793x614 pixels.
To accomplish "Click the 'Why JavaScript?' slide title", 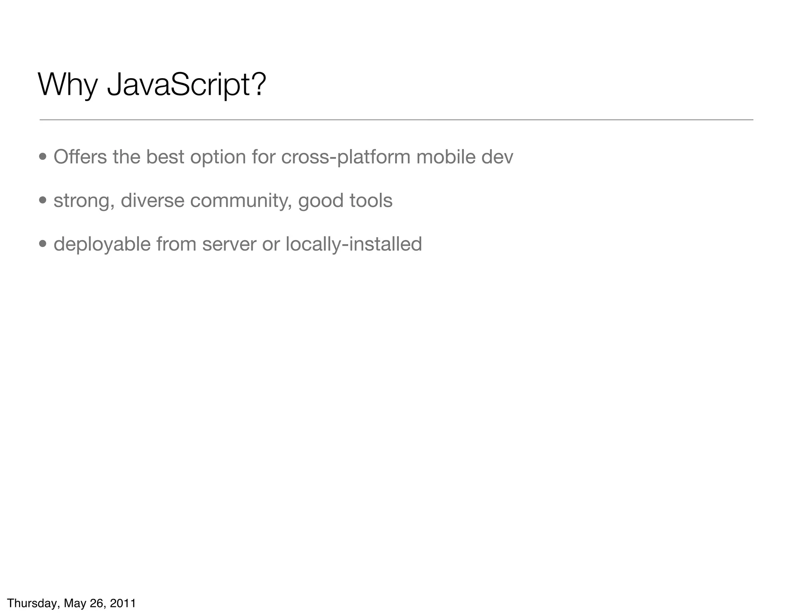I will [152, 85].
